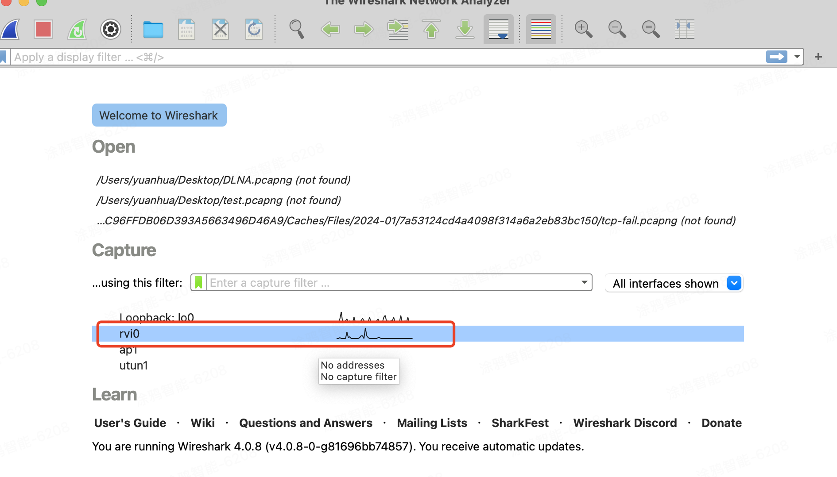
Task: Open display filter bookmarks
Action: coord(3,57)
